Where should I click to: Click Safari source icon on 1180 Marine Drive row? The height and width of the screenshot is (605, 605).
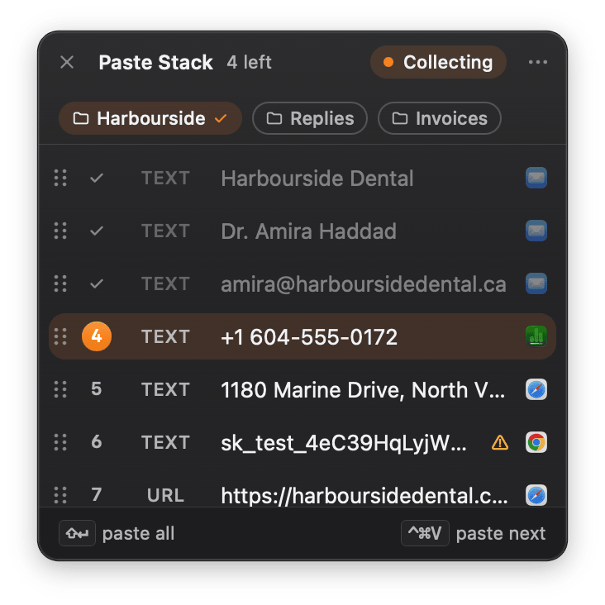tap(536, 389)
